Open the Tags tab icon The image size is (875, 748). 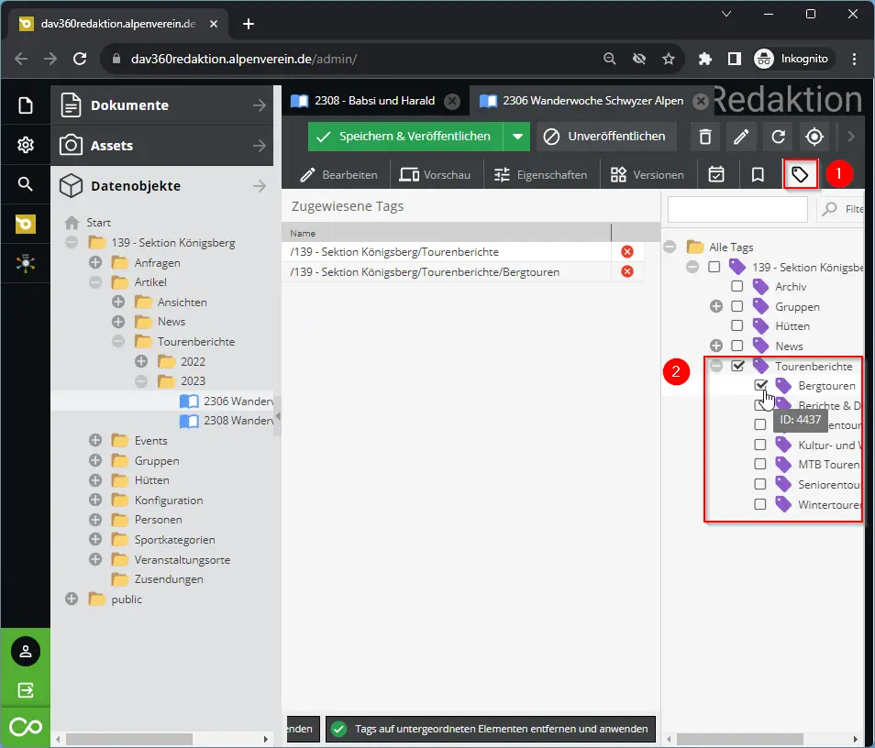pyautogui.click(x=800, y=174)
